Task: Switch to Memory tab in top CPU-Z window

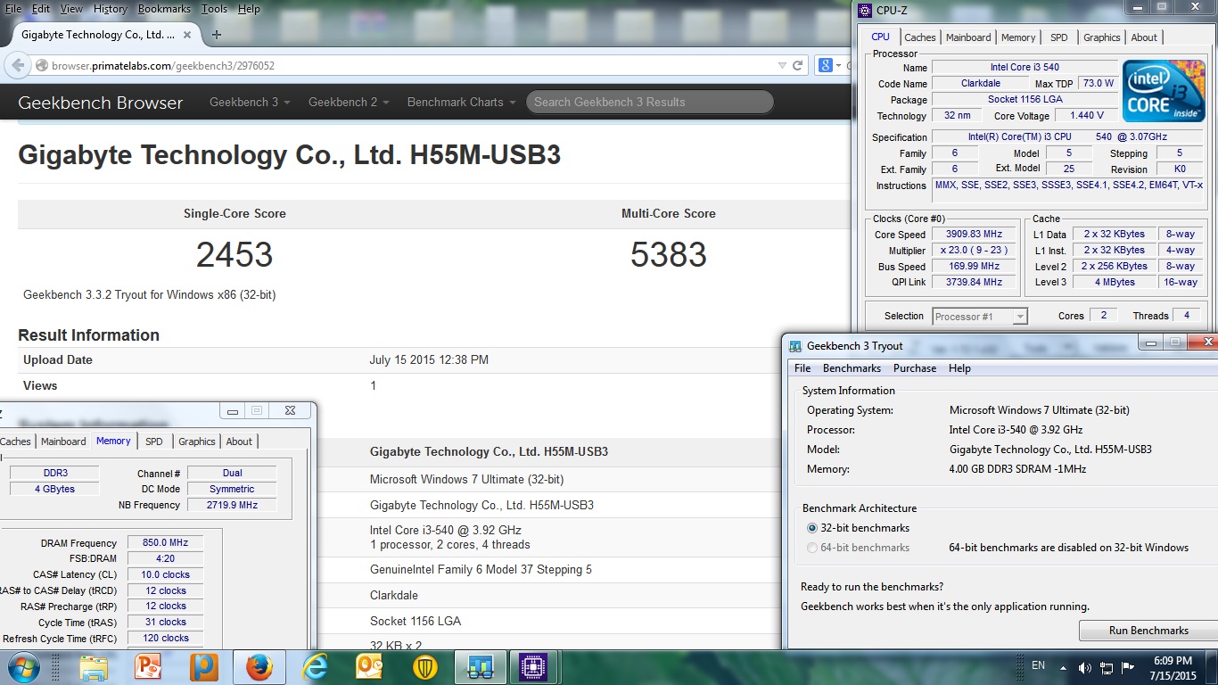Action: tap(1018, 37)
